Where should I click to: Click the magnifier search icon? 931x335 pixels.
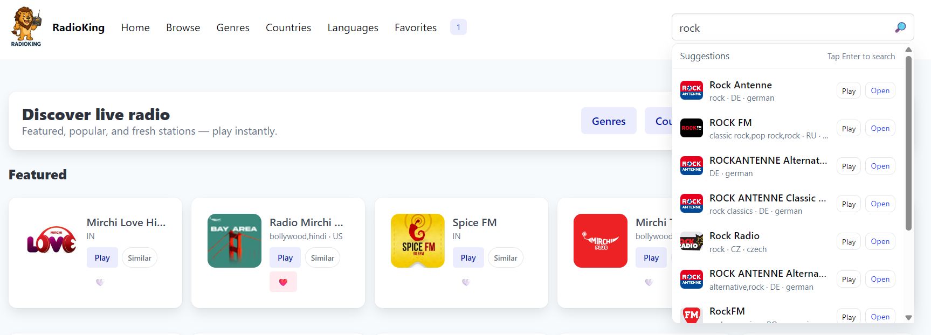(900, 27)
